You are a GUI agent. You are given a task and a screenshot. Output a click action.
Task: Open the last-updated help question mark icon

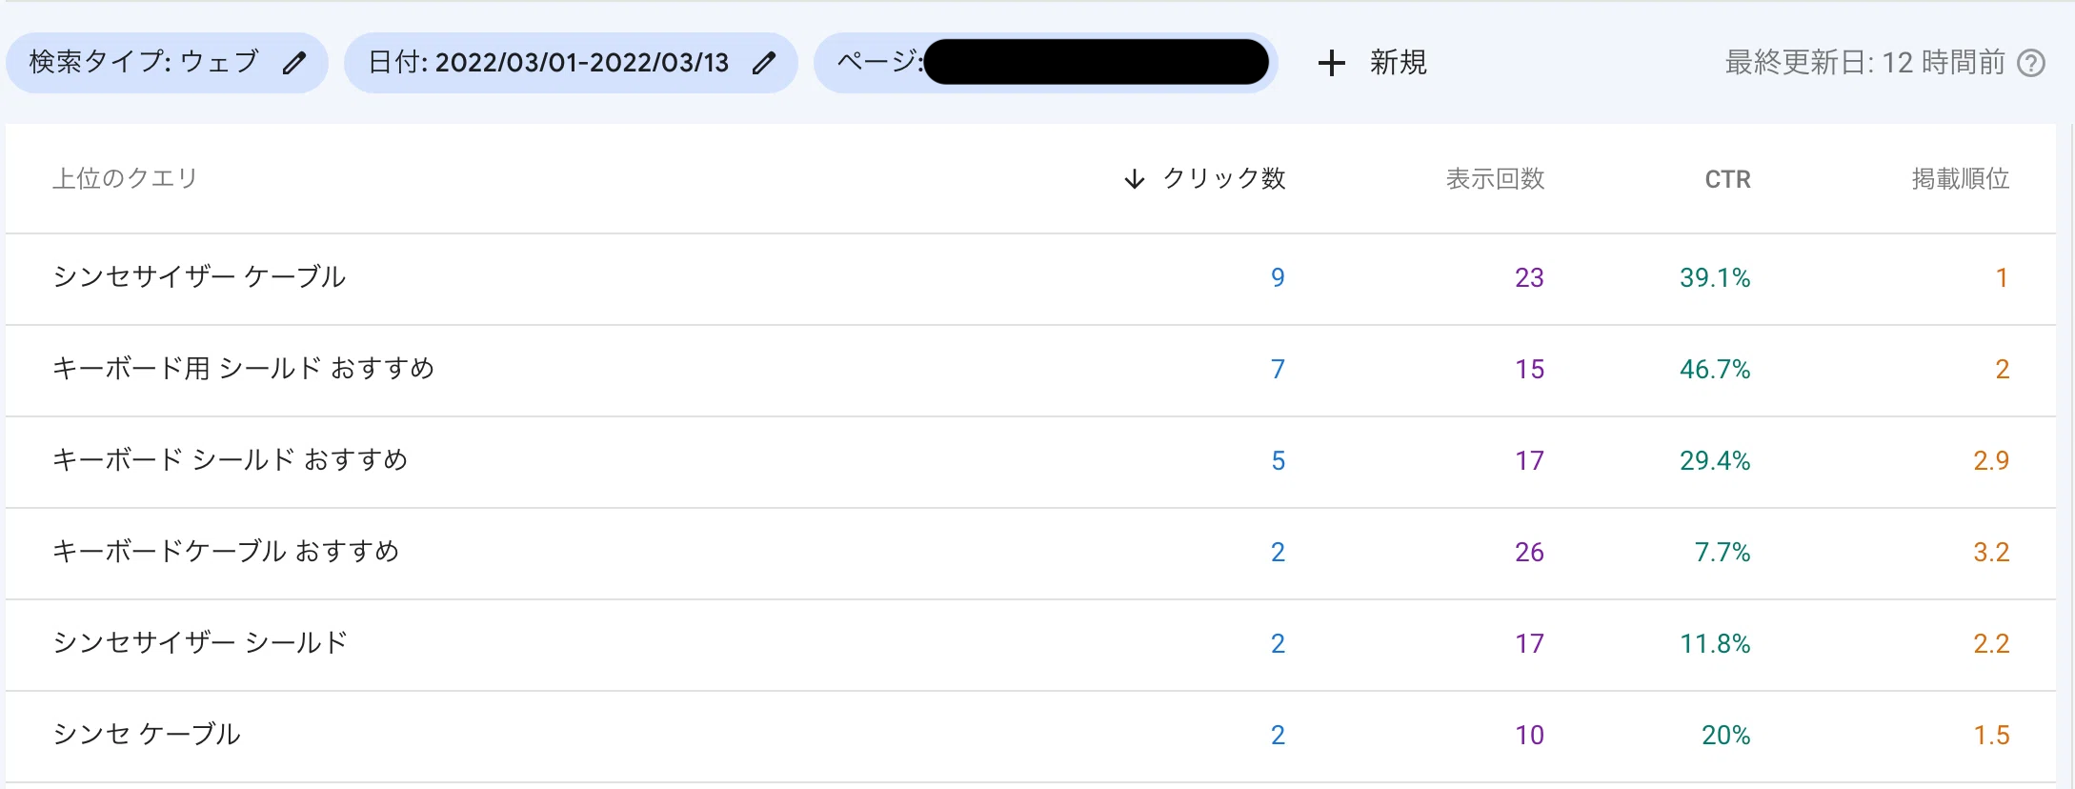(x=2032, y=63)
